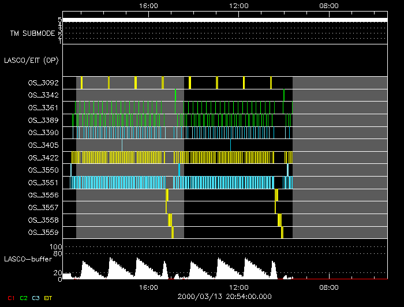Click the 16:00 tick on top axis
Image resolution: width=404 pixels, height=307 pixels.
(x=149, y=5)
